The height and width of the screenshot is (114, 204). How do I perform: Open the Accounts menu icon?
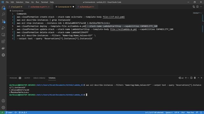coord(3,101)
